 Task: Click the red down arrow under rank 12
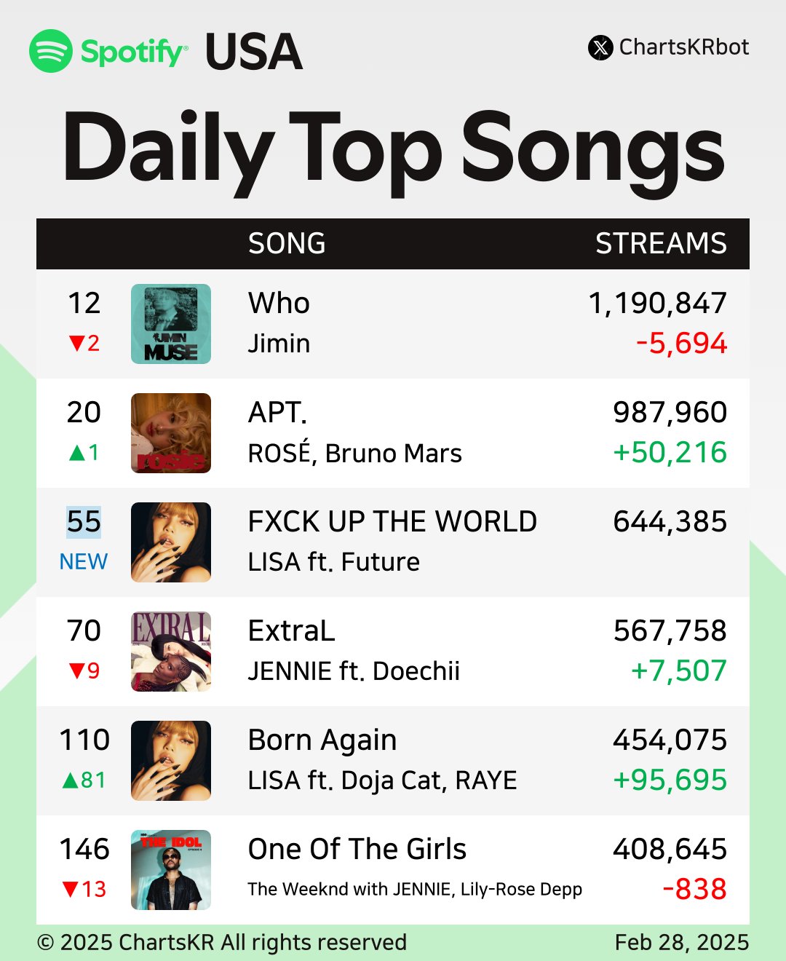point(77,343)
